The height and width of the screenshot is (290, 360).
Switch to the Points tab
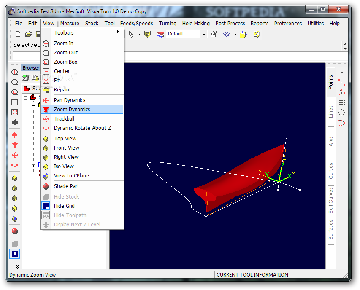coord(330,82)
